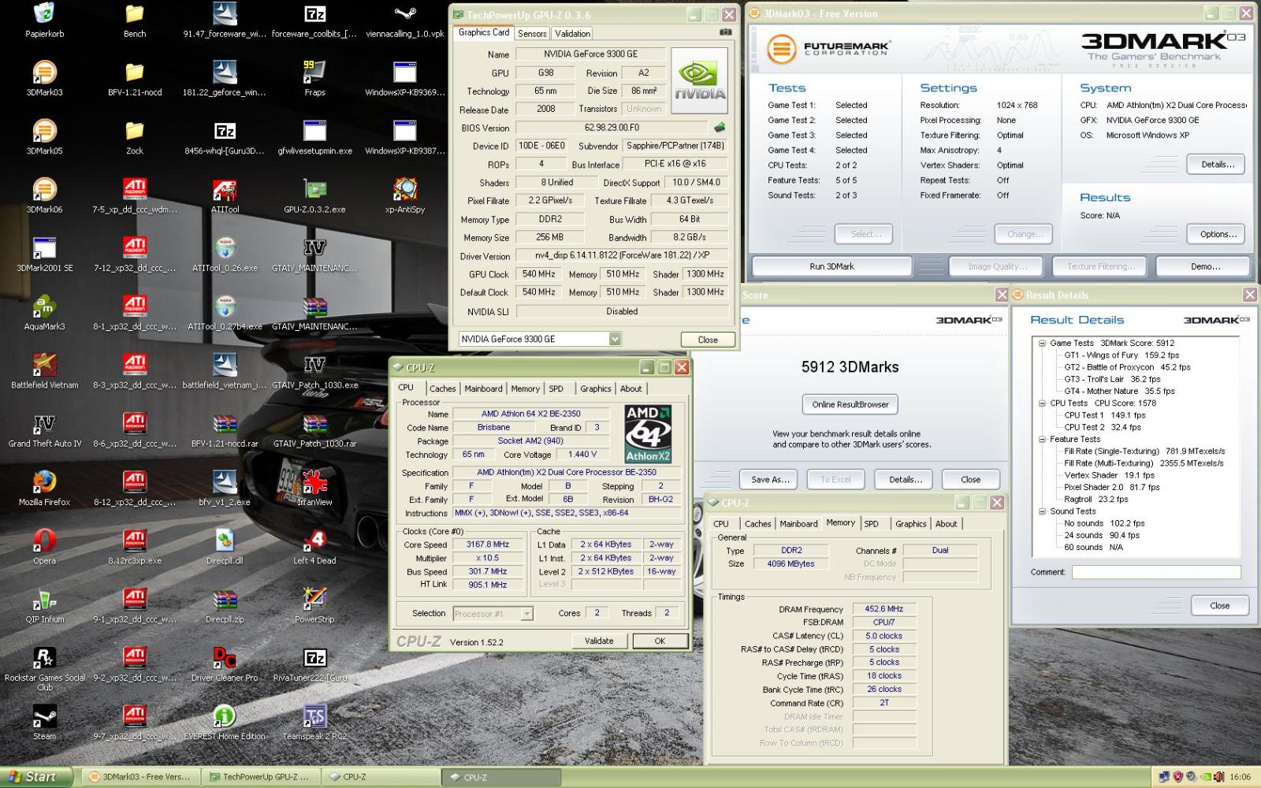Image resolution: width=1261 pixels, height=788 pixels.
Task: Switch to 3DMark03 taskbar item
Action: point(140,777)
